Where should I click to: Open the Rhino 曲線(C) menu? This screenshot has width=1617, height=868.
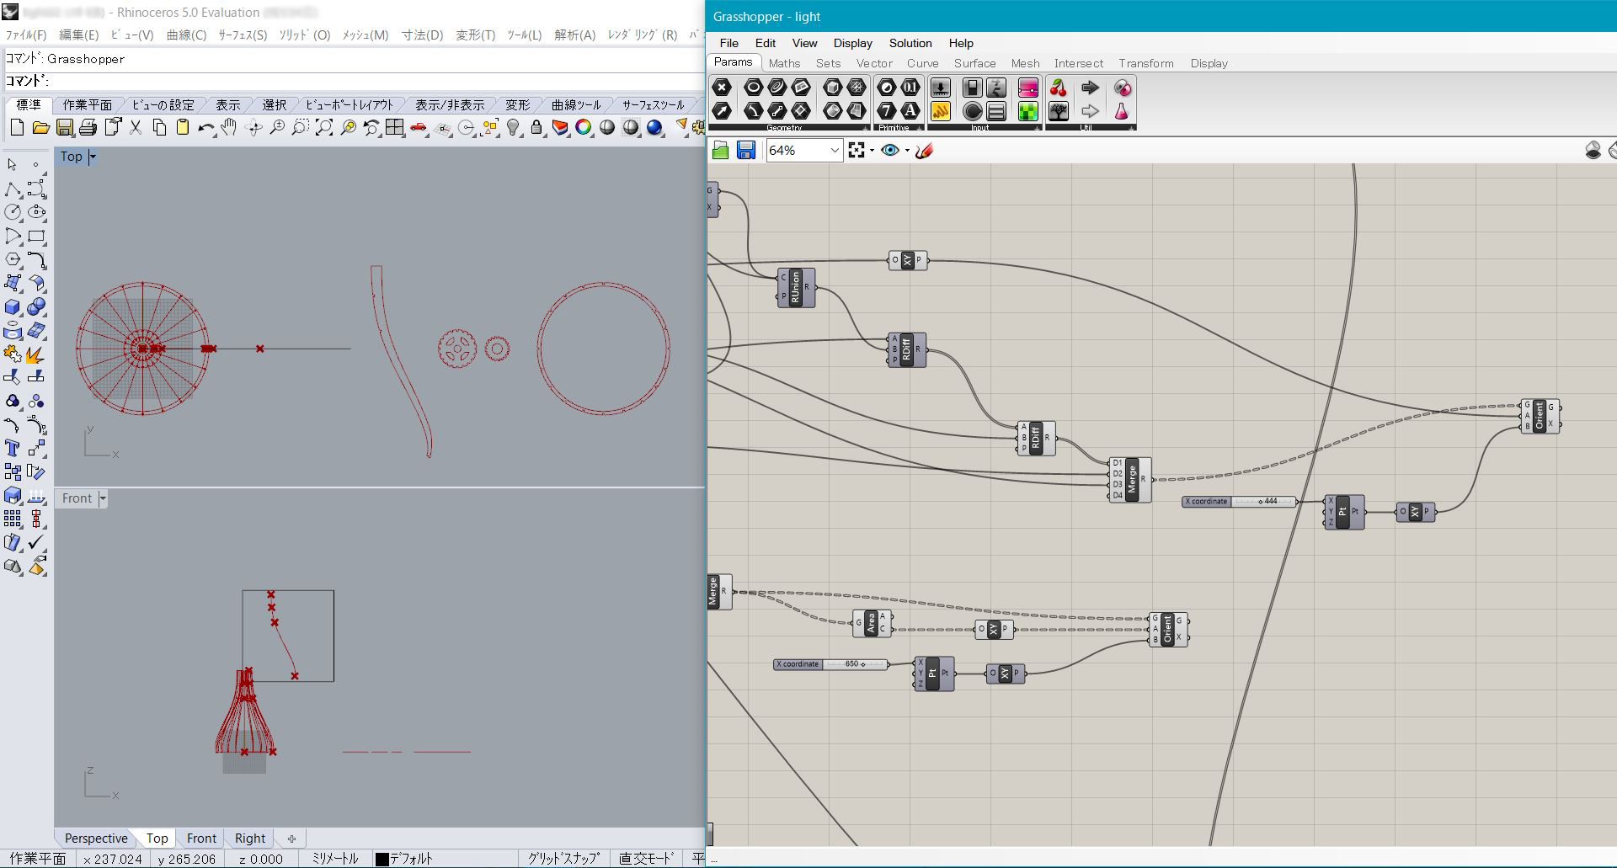pyautogui.click(x=186, y=35)
